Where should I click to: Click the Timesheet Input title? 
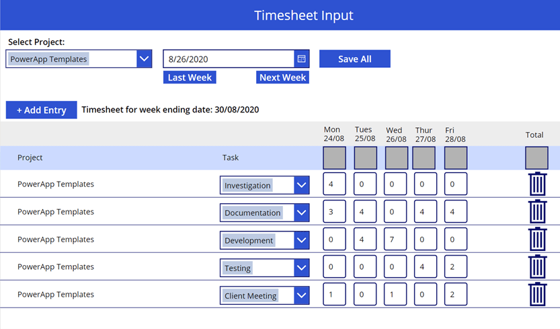pos(304,15)
